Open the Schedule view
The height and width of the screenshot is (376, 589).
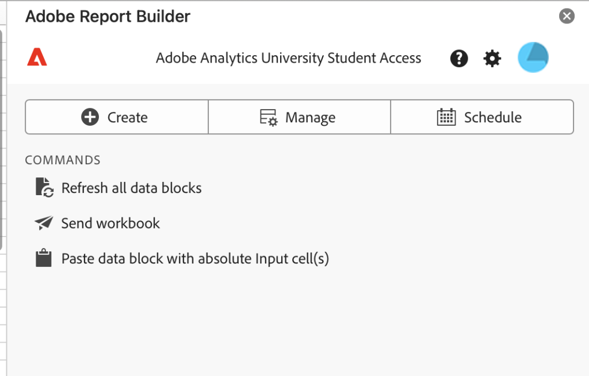(482, 117)
